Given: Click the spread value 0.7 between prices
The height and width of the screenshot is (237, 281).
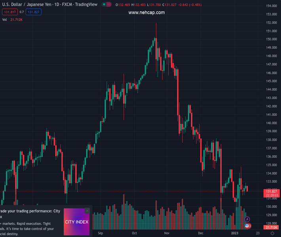Looking at the screenshot, I should 22,12.
